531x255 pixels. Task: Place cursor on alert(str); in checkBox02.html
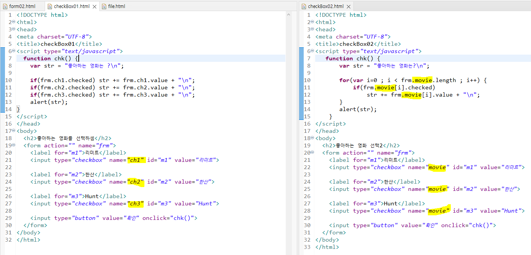(x=358, y=109)
